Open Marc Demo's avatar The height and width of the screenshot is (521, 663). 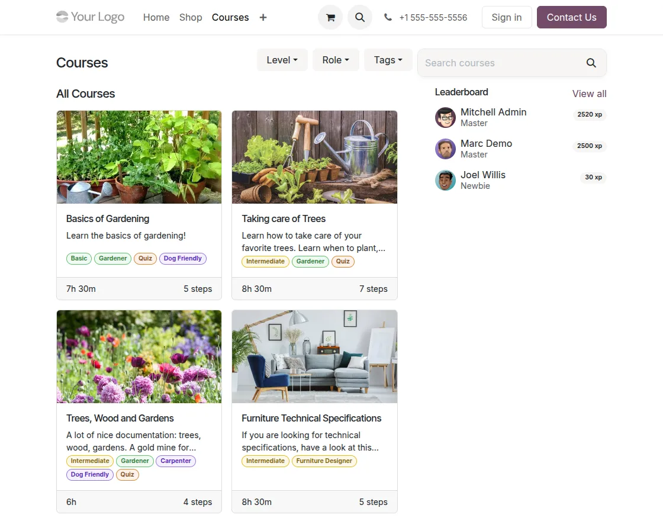click(x=445, y=149)
